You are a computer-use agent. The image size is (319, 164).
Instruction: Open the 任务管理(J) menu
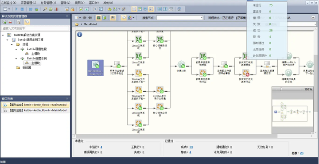[x=48, y=3]
